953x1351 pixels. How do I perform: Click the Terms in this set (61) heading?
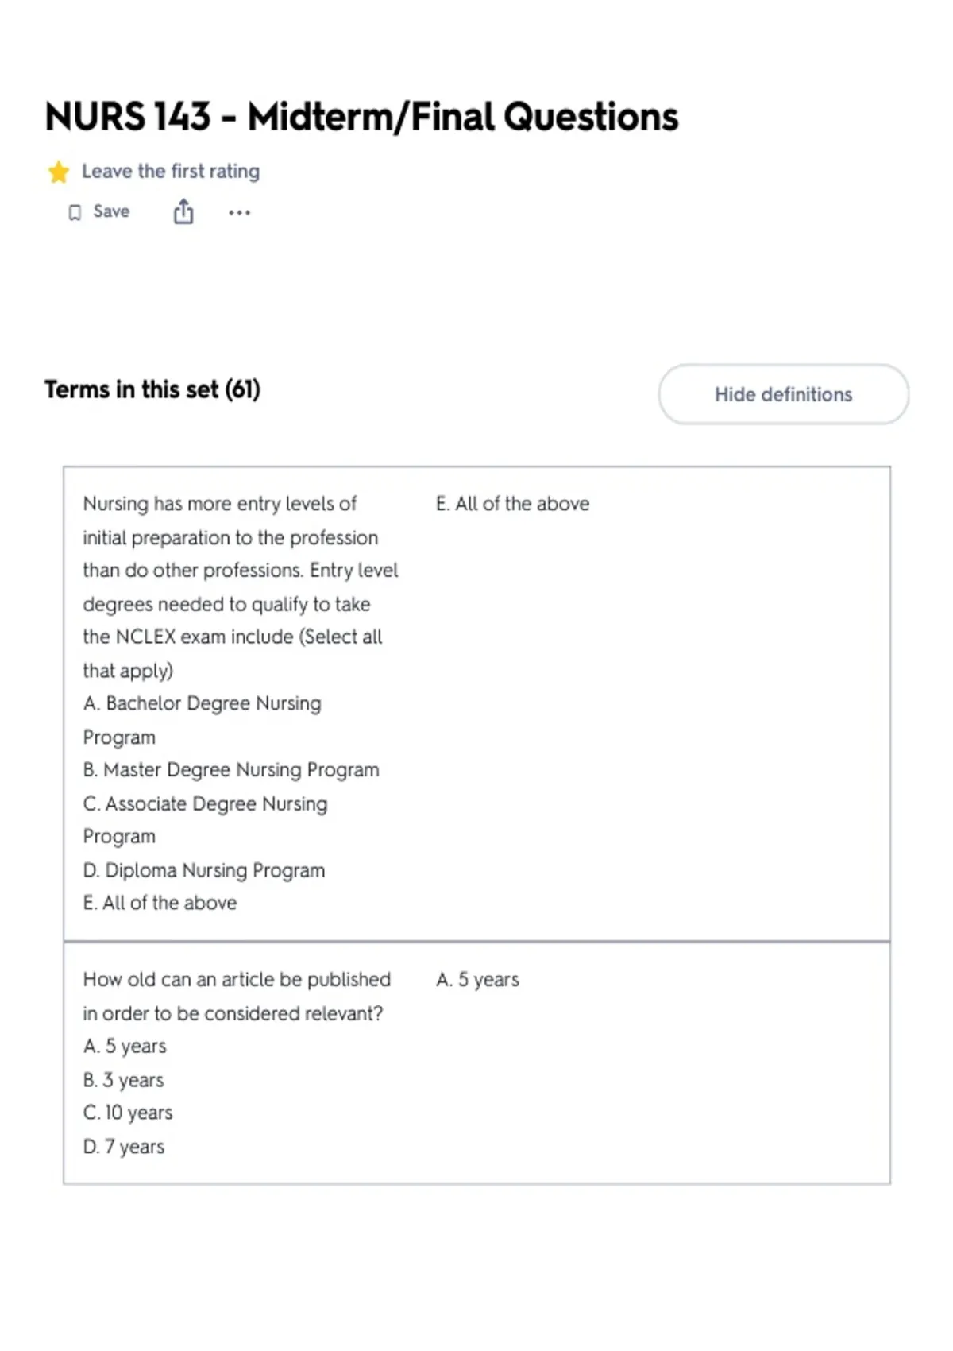pyautogui.click(x=152, y=389)
